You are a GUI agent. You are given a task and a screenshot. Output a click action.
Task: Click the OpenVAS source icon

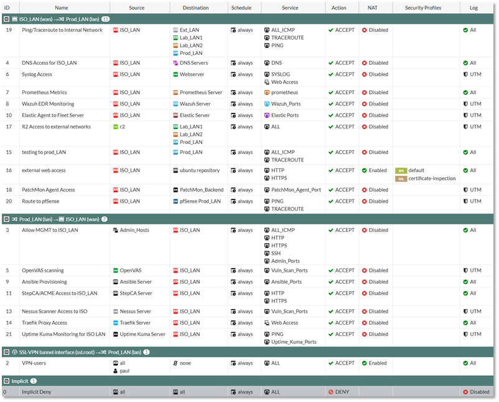(115, 270)
